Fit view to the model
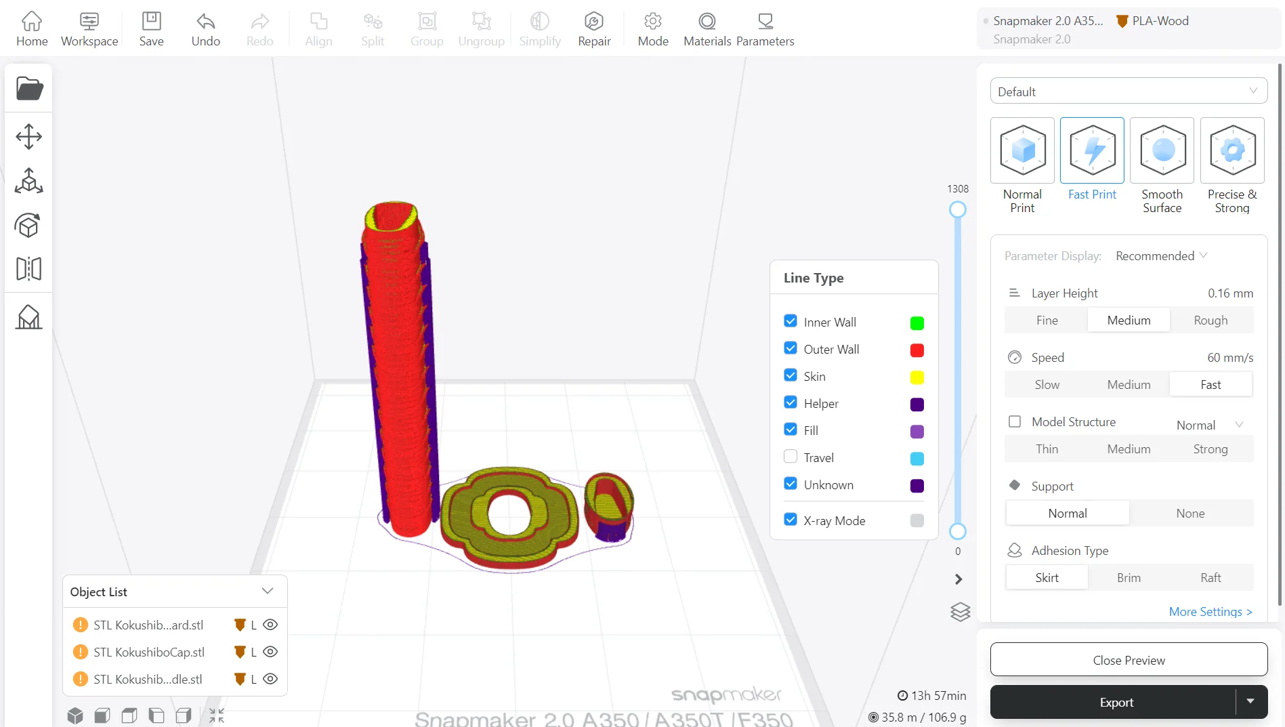1285x727 pixels. [x=217, y=715]
